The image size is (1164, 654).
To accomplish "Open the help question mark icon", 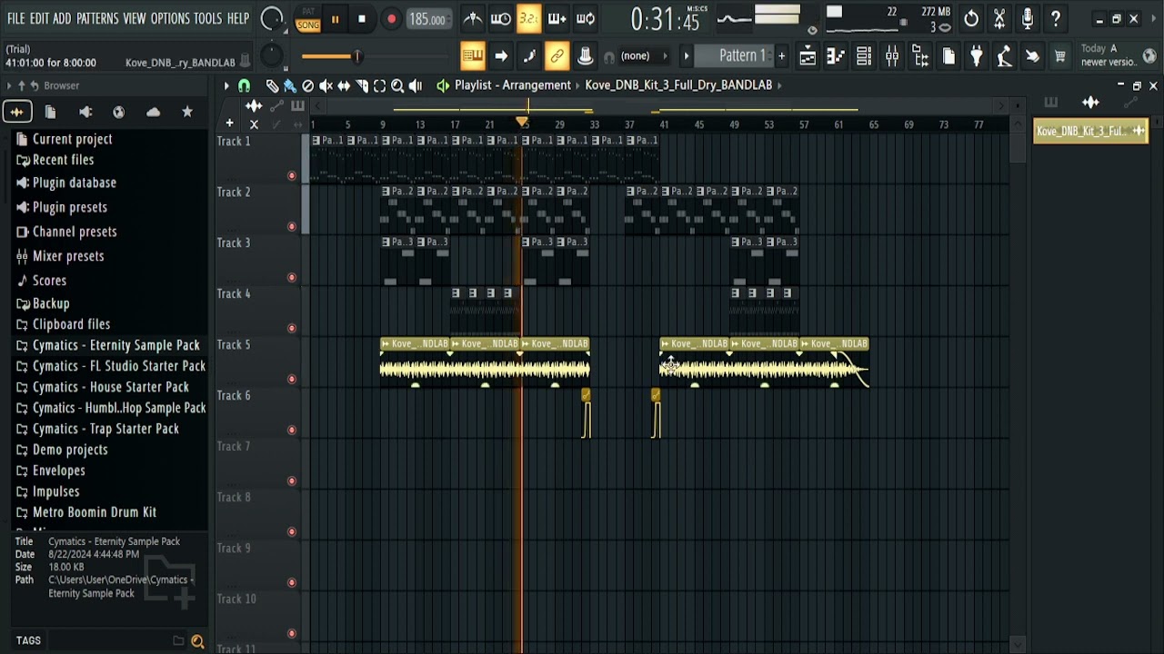I will (1056, 18).
